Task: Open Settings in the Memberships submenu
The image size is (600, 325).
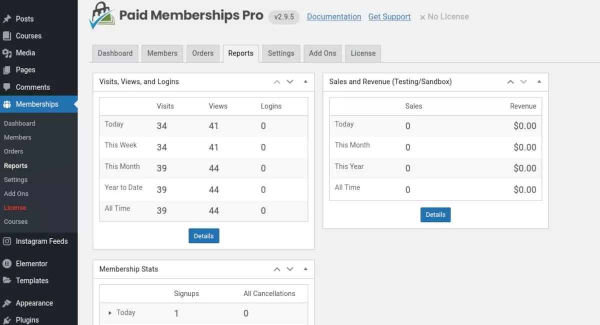Action: pyautogui.click(x=15, y=180)
